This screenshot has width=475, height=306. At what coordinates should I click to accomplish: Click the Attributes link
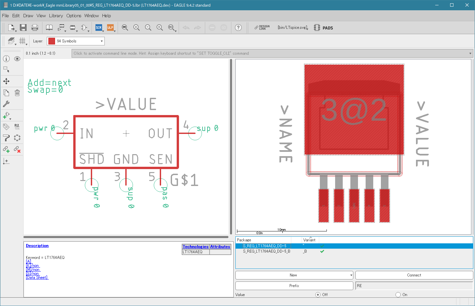pos(220,247)
